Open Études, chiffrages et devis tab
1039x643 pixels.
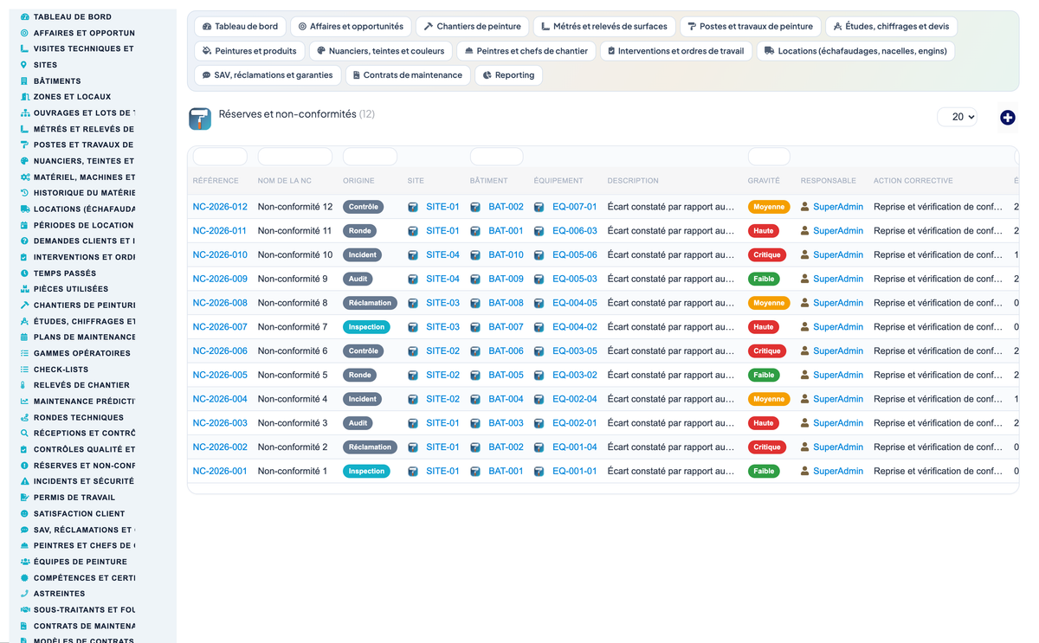[x=891, y=27]
